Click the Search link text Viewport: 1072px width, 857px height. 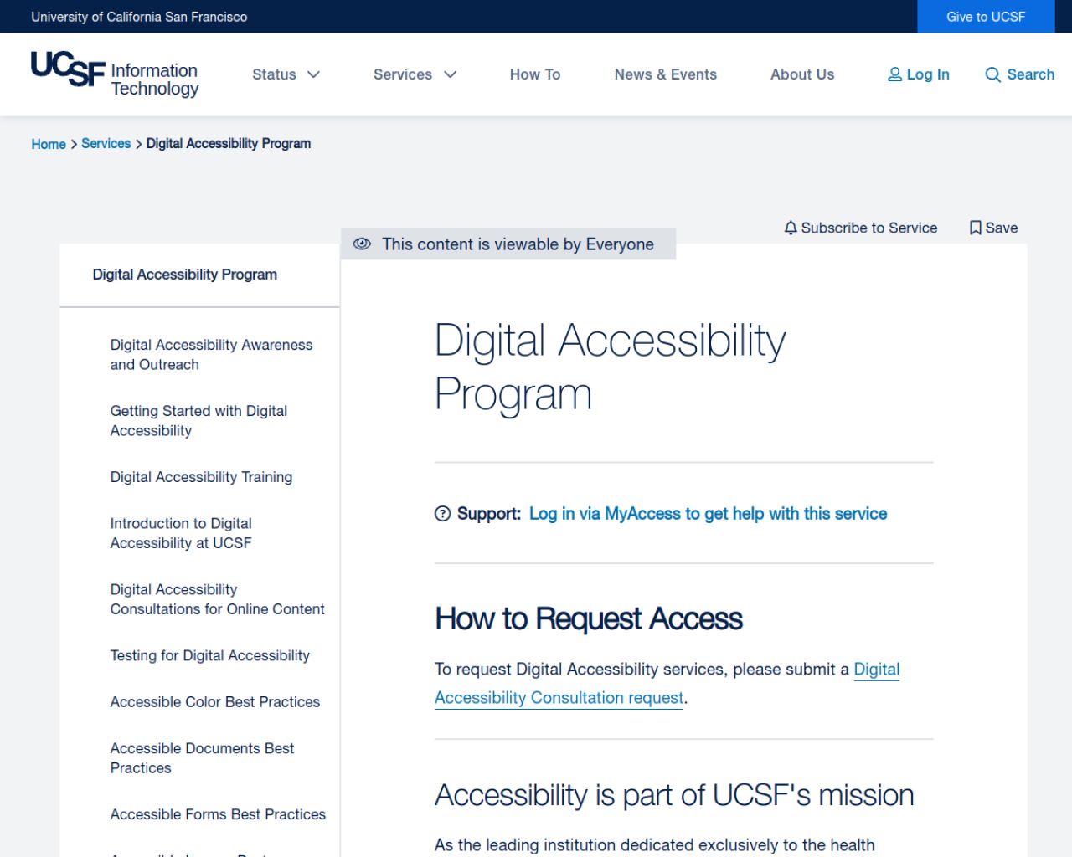point(1030,74)
